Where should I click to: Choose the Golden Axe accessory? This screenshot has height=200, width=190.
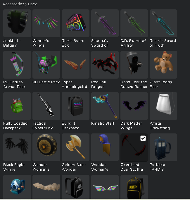75,147
